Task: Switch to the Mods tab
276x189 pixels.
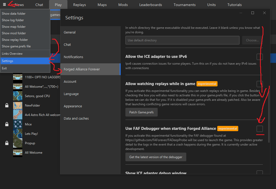Action: (x=123, y=5)
